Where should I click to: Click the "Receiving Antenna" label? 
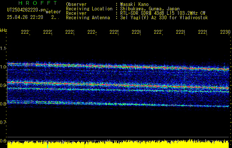[x=88, y=18]
